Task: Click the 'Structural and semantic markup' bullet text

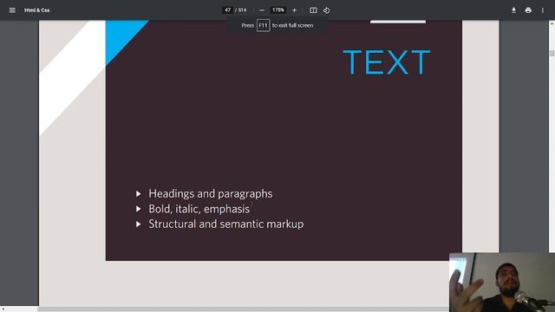Action: point(226,224)
